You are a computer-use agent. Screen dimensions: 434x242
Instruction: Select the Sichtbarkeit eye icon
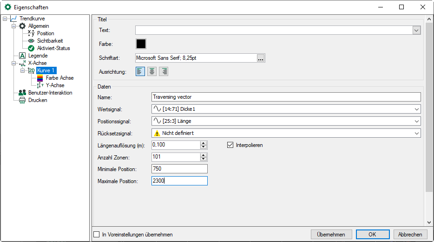(x=31, y=41)
